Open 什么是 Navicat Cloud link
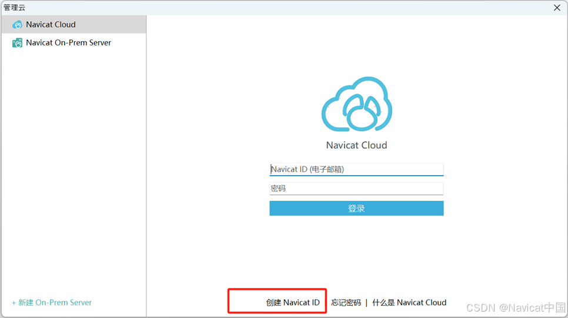The image size is (568, 318). pyautogui.click(x=409, y=303)
